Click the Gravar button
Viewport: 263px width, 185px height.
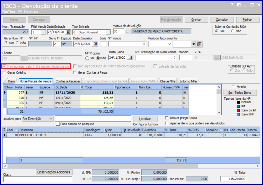coord(197,20)
